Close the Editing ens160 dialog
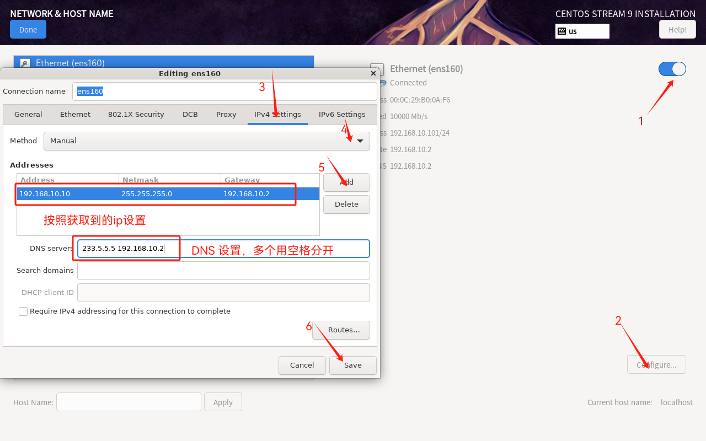The width and height of the screenshot is (706, 441). point(373,73)
